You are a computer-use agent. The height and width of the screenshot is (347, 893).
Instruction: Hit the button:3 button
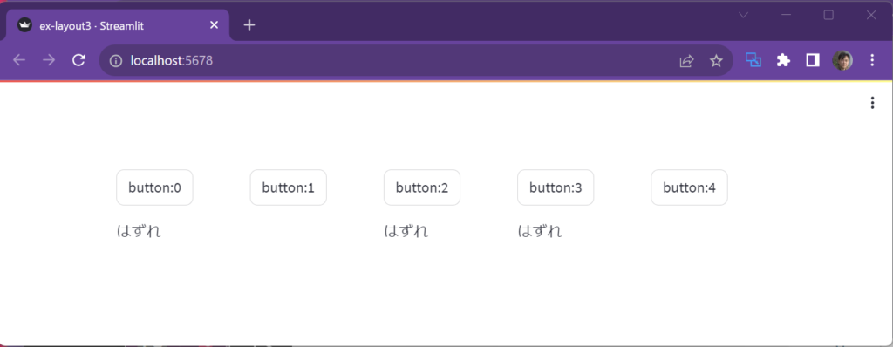pyautogui.click(x=556, y=187)
